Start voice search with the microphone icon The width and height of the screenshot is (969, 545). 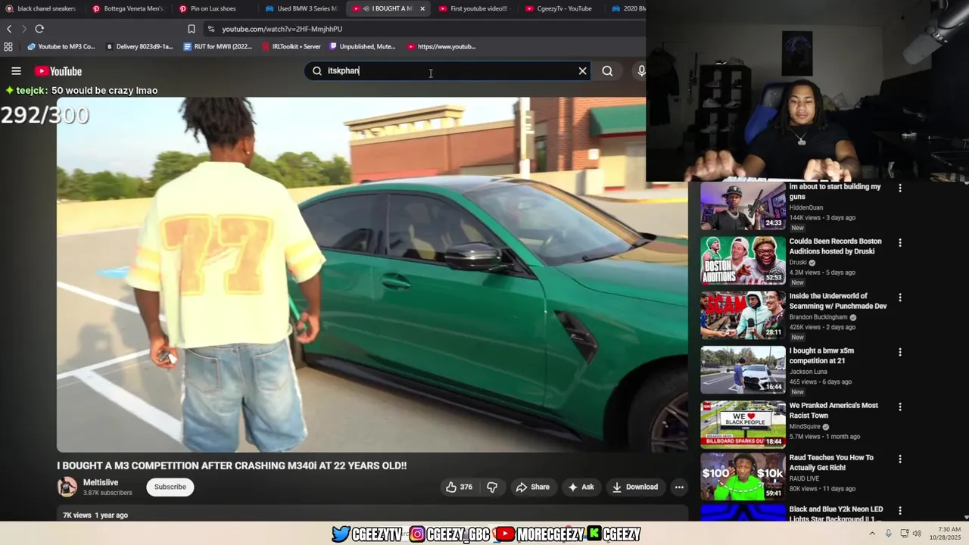click(x=641, y=71)
